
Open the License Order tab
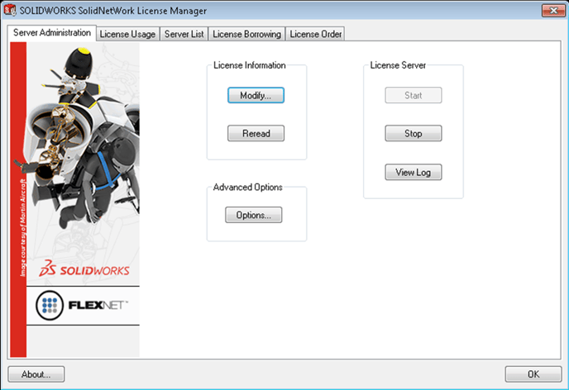pos(315,34)
